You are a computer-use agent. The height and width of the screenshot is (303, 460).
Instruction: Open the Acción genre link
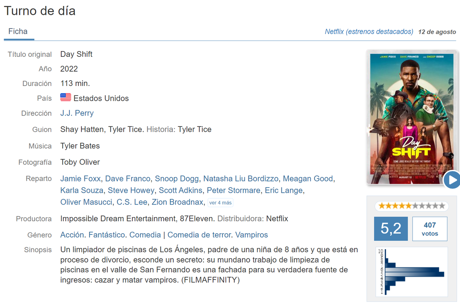pyautogui.click(x=72, y=235)
